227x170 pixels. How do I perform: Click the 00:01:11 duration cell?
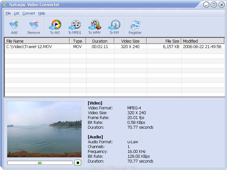(100, 46)
